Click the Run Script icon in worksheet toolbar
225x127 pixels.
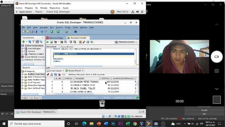[x=51, y=42]
